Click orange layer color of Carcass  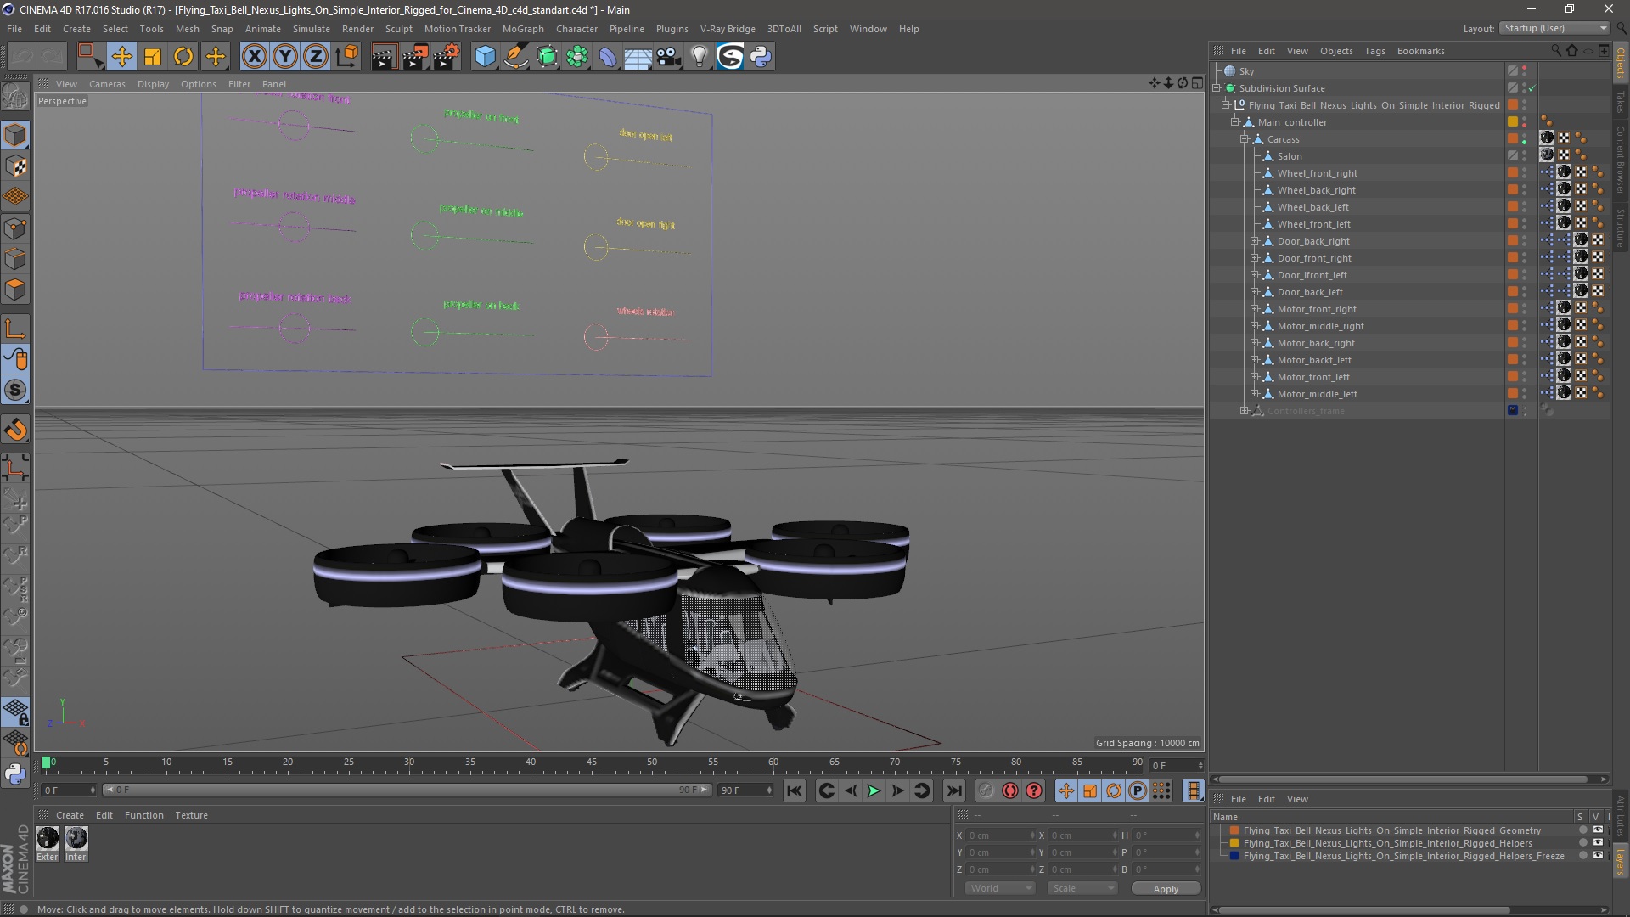[1513, 139]
